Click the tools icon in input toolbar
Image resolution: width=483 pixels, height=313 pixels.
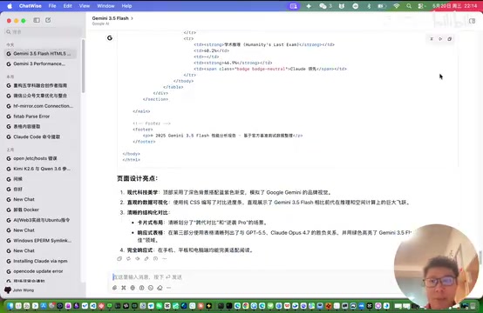coord(124,288)
